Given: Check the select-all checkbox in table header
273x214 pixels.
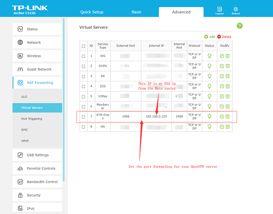Looking at the screenshot, I should click(x=84, y=46).
